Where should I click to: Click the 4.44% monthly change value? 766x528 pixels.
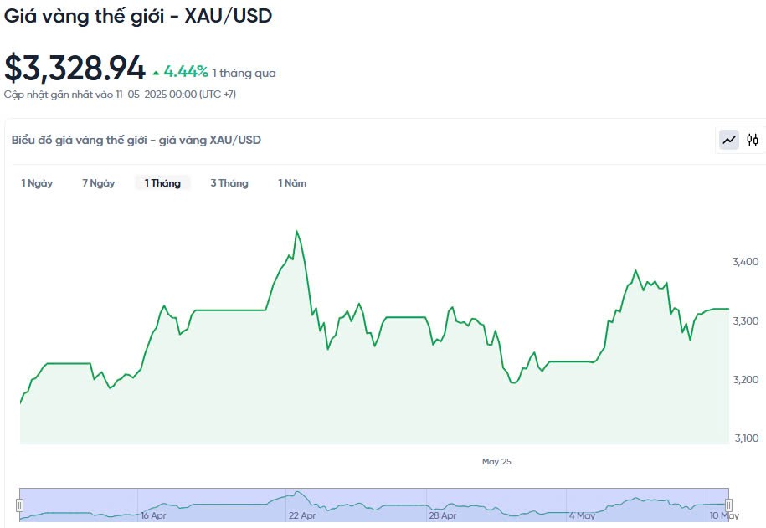click(x=186, y=72)
